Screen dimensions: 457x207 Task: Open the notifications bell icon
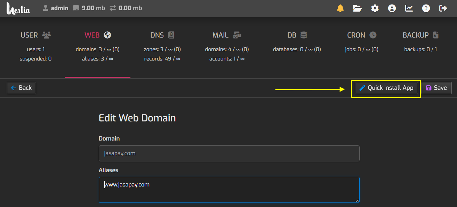point(340,8)
